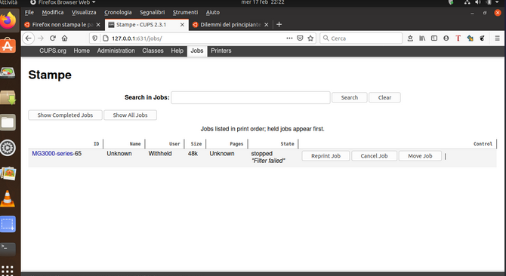Show applications grid in the dock
Image resolution: width=506 pixels, height=276 pixels.
8,270
